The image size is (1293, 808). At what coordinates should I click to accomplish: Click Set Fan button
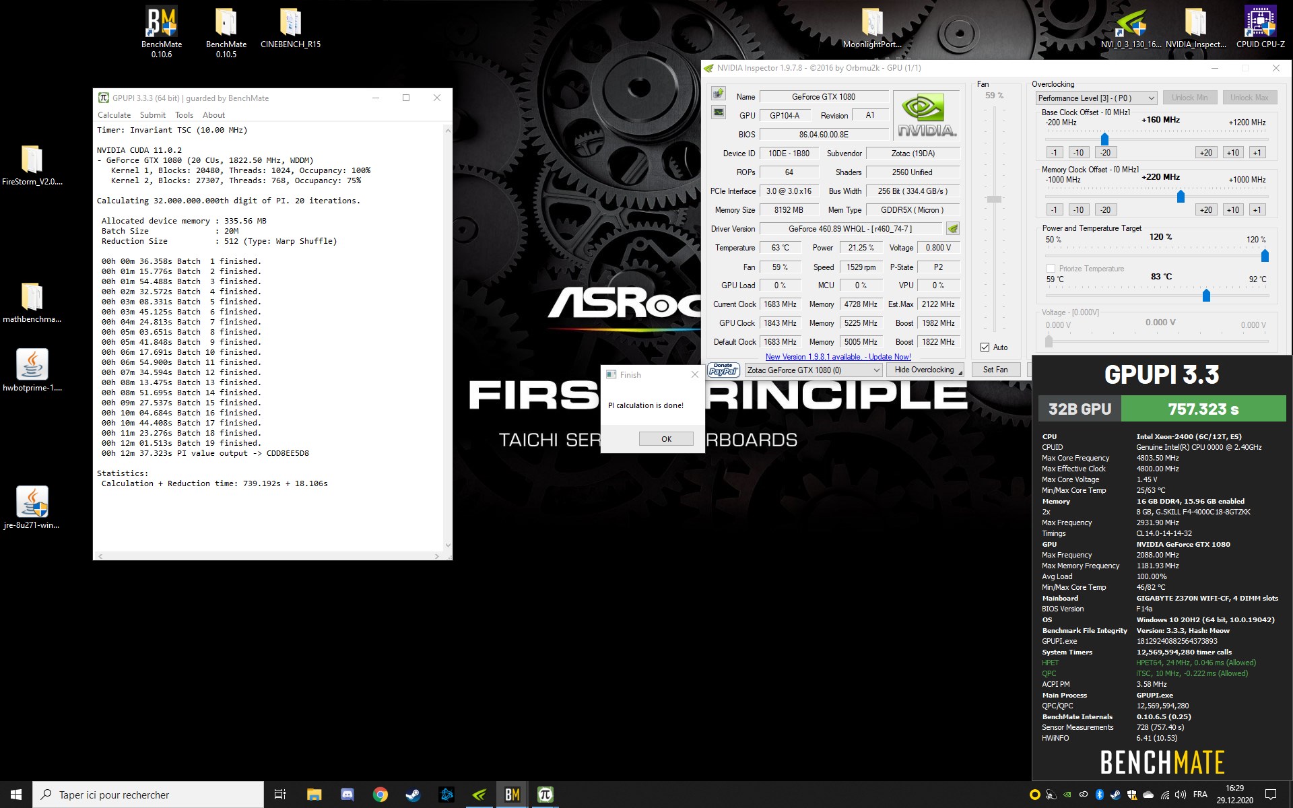[995, 370]
